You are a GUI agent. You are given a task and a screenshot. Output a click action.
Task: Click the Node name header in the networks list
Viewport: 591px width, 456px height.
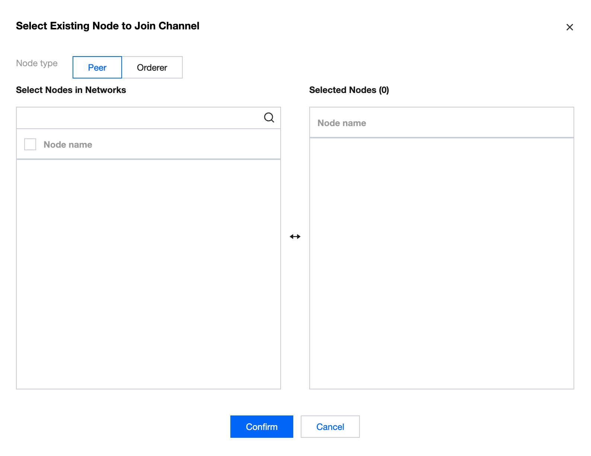[68, 145]
